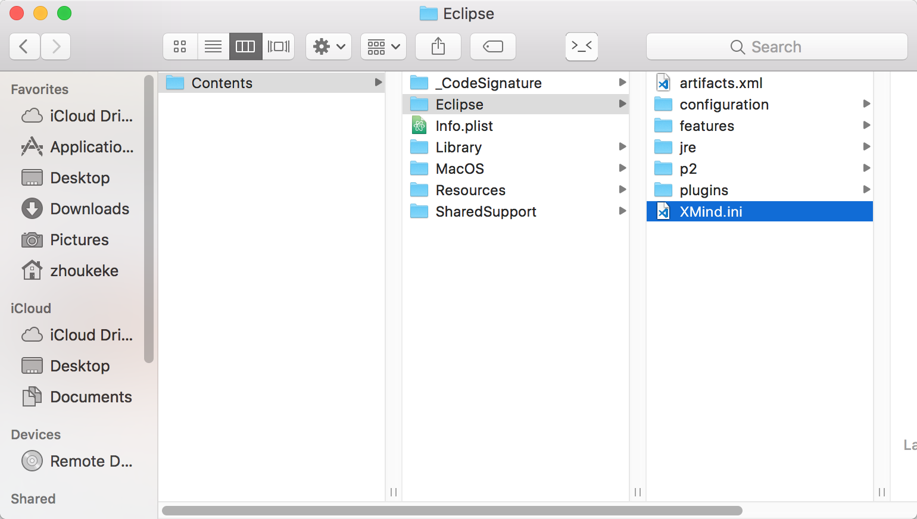Image resolution: width=917 pixels, height=519 pixels.
Task: Open Documents in the sidebar
Action: click(x=77, y=396)
